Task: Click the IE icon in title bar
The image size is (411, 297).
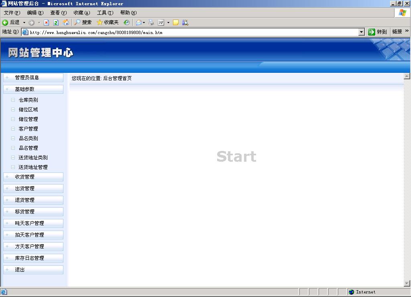Action: [4, 3]
